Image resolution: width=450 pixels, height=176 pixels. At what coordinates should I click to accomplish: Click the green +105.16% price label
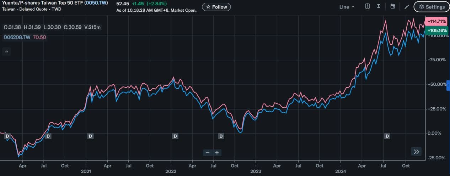[436, 30]
